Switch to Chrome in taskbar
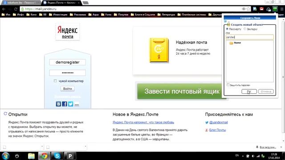Screen dimensions: 285x160 point(44,156)
